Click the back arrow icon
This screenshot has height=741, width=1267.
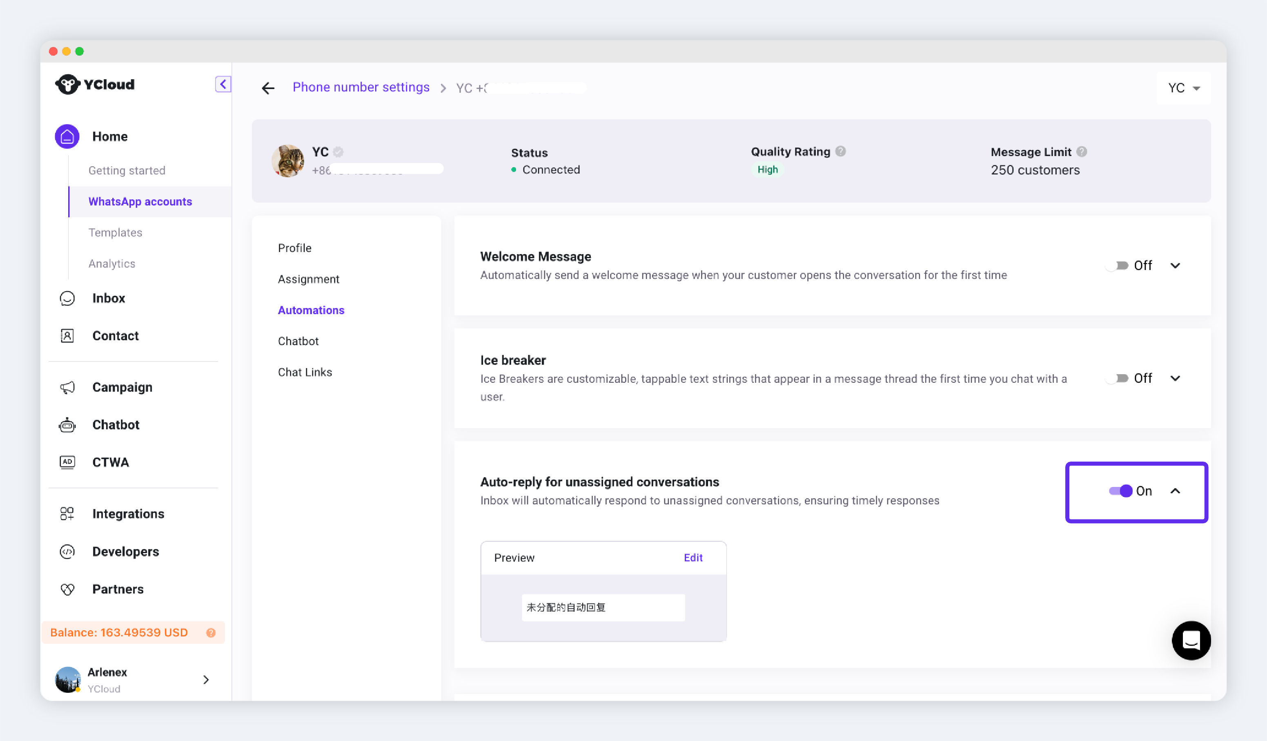pyautogui.click(x=268, y=89)
